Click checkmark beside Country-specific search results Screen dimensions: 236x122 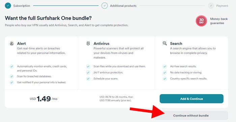pos(165,79)
